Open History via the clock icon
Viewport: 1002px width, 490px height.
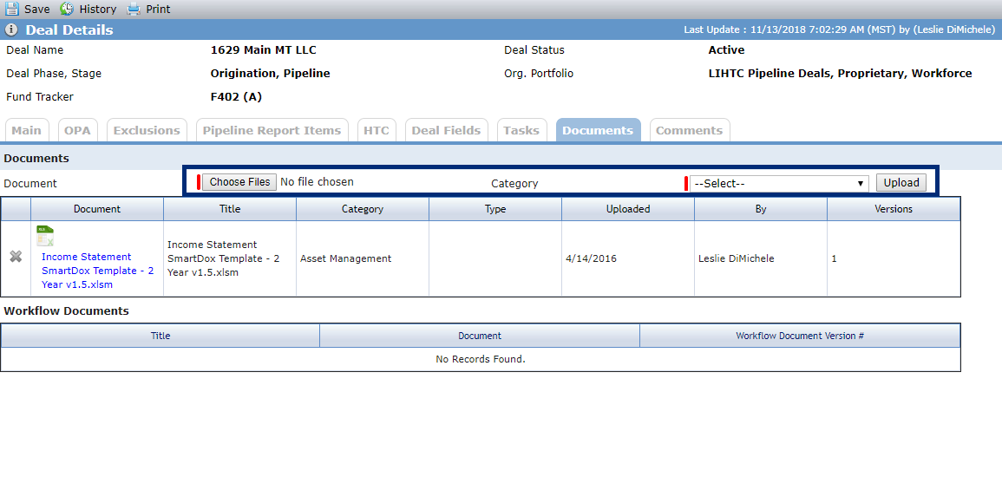[67, 9]
